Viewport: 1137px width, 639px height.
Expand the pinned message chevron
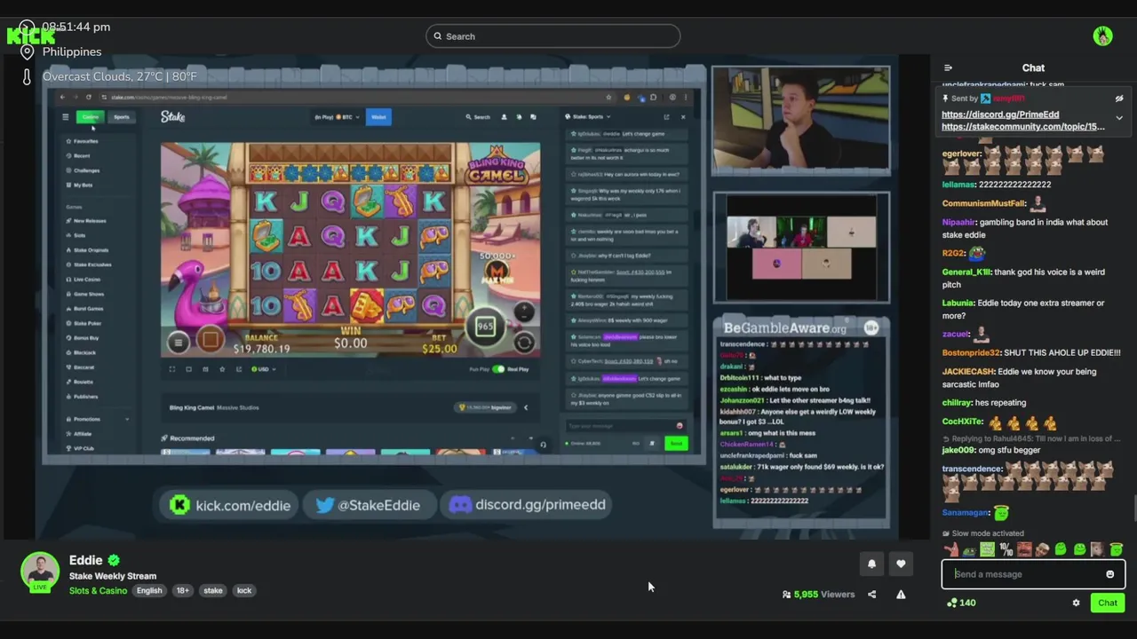pos(1119,118)
